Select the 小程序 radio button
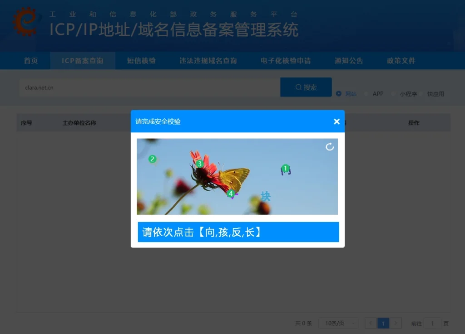The width and height of the screenshot is (465, 334). pos(393,94)
